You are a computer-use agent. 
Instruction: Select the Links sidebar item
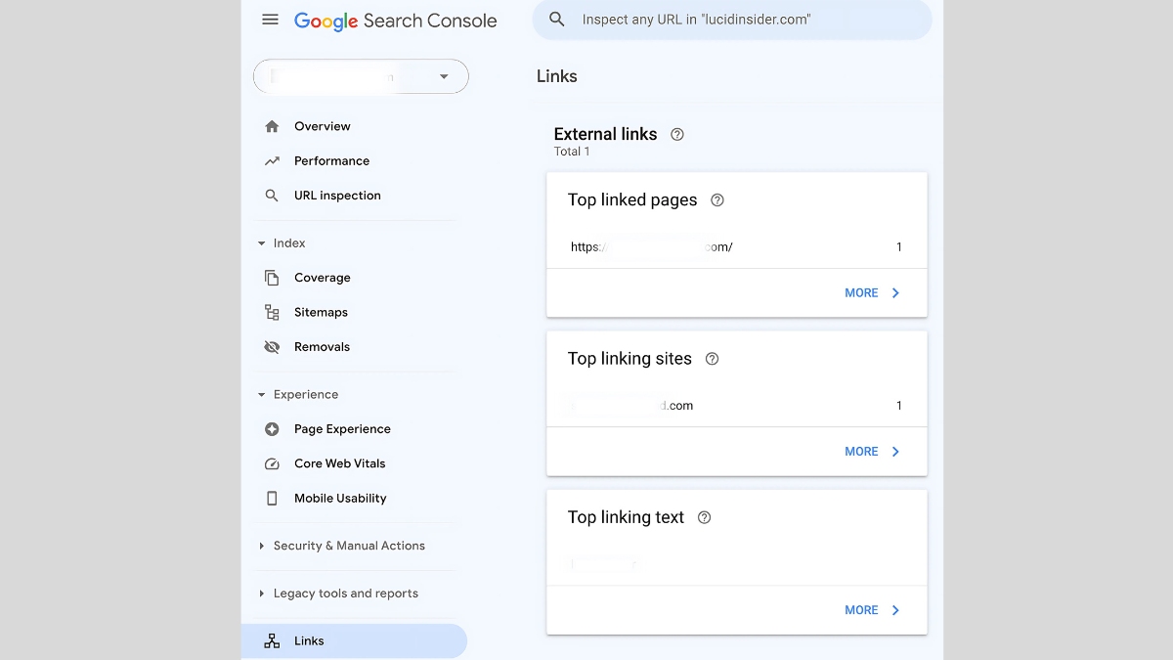(354, 641)
